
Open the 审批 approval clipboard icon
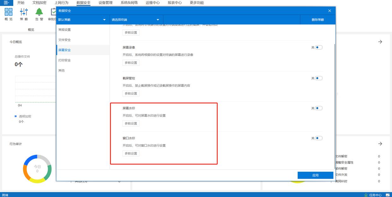click(53, 12)
